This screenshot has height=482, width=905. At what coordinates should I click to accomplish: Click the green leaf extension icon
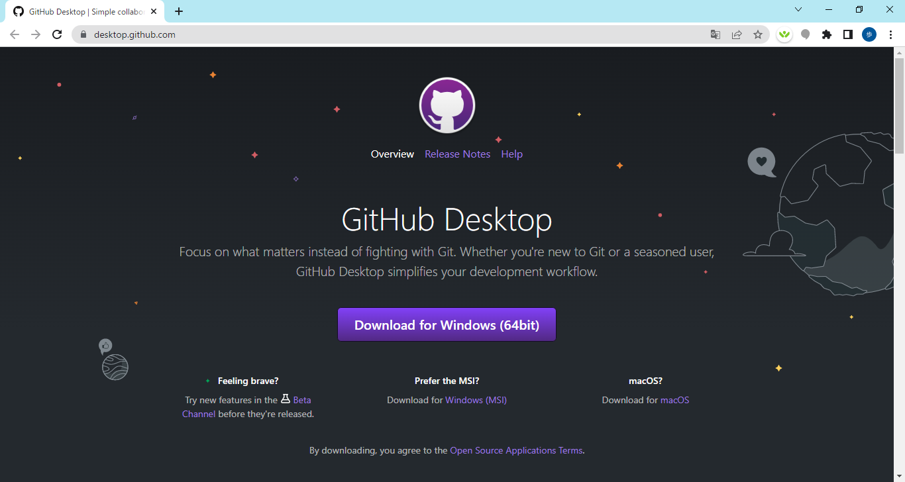pos(784,34)
